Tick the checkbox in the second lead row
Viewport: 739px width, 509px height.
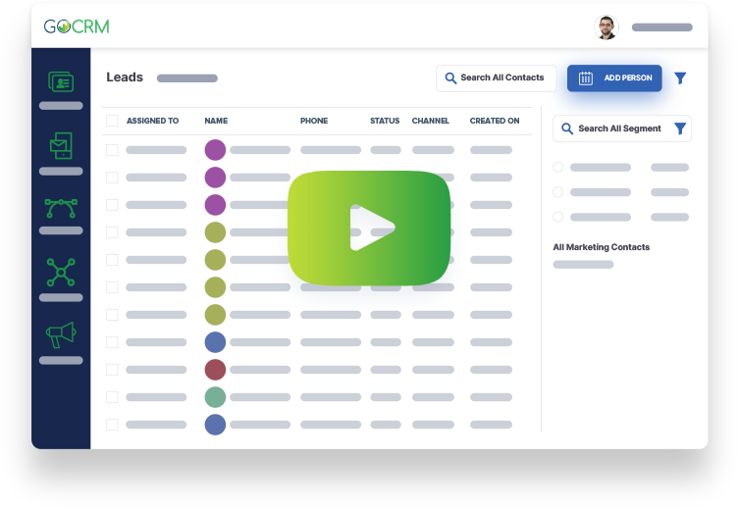[112, 178]
